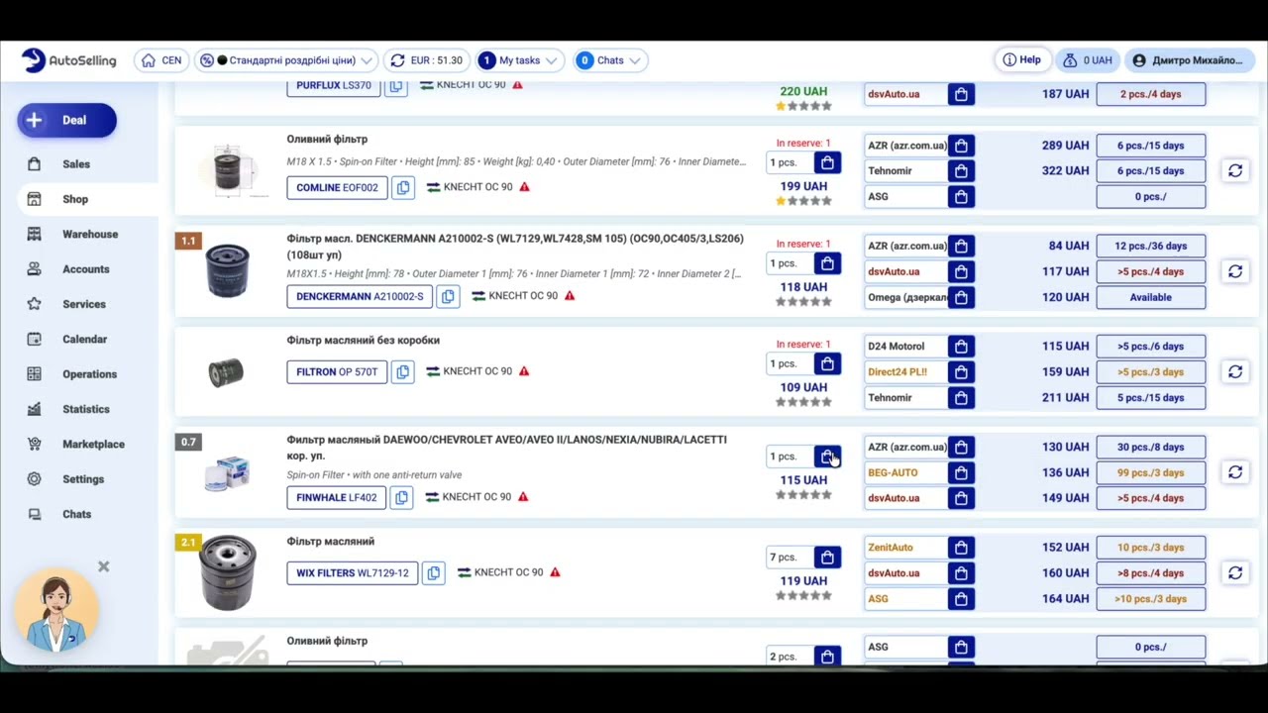
Task: Open Shop in the sidebar
Action: coord(75,199)
